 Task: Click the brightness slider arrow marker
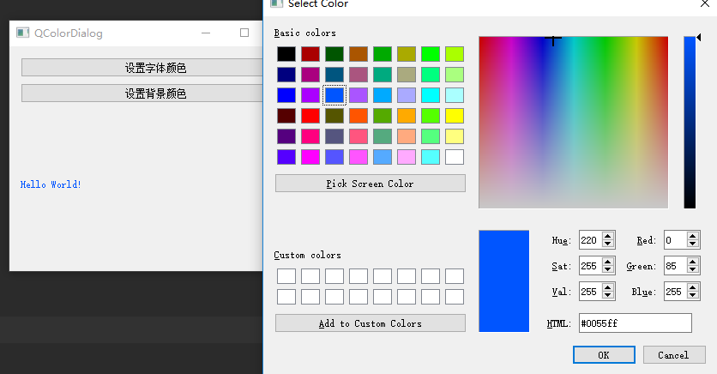(x=699, y=37)
